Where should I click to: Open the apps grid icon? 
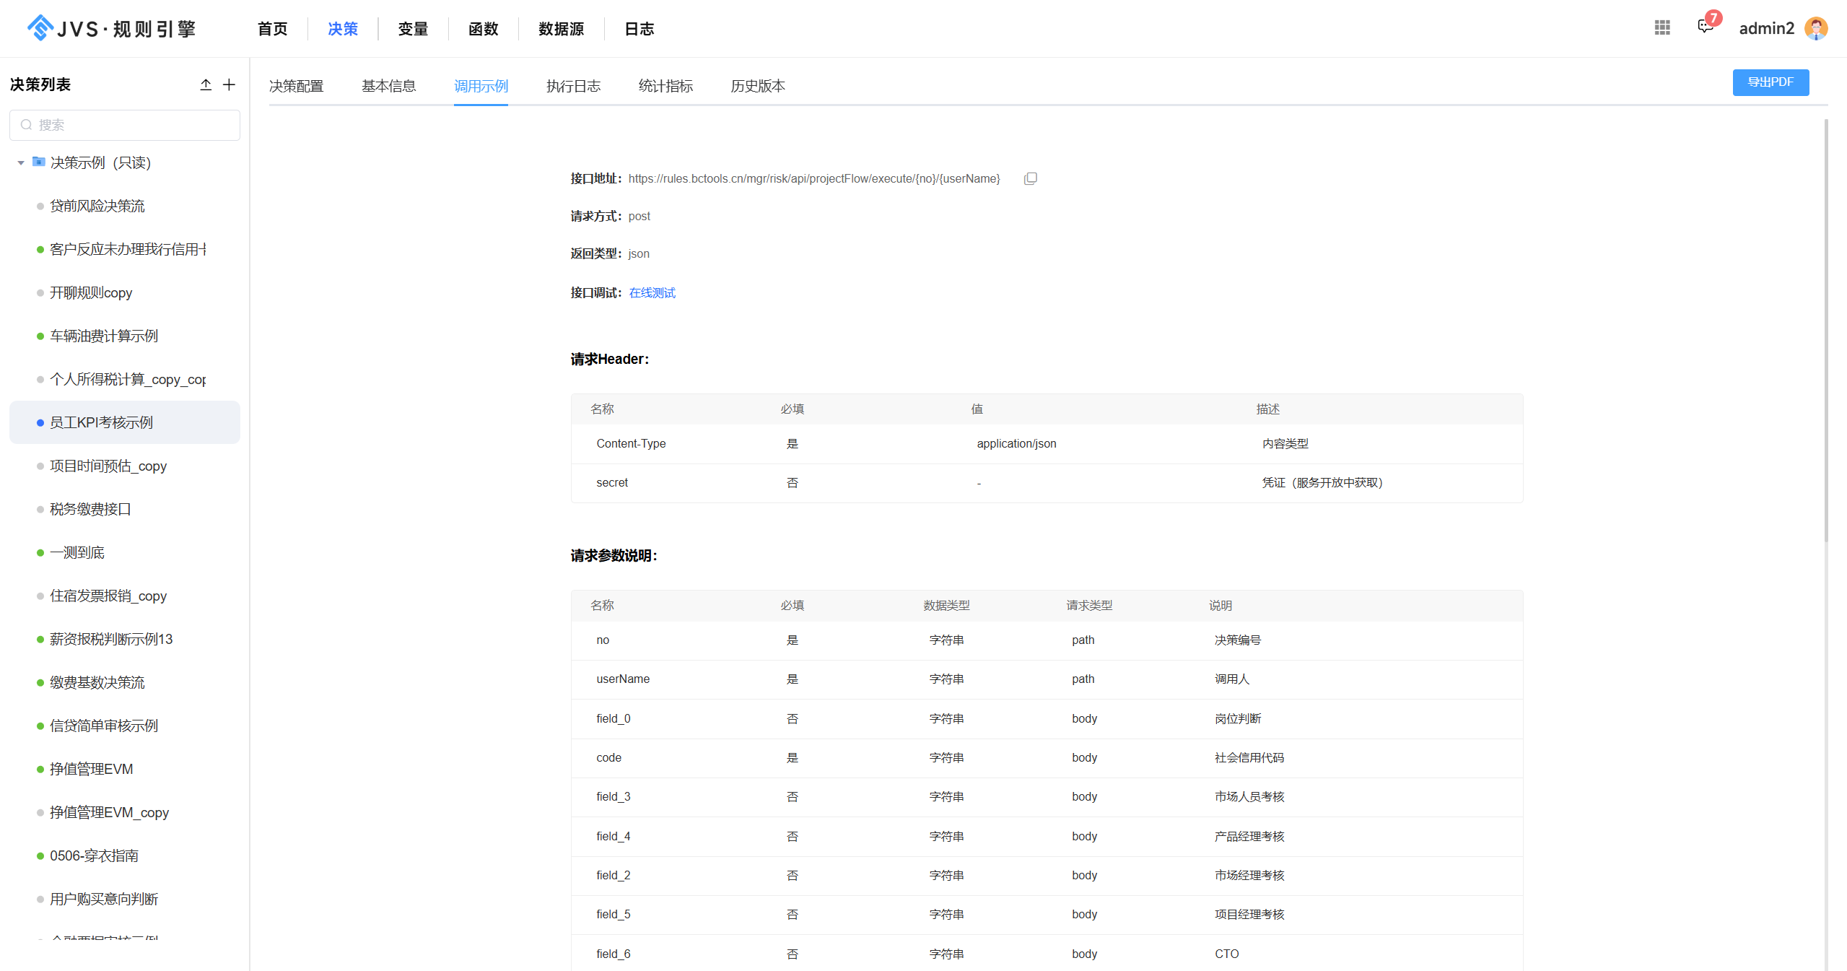pyautogui.click(x=1662, y=27)
